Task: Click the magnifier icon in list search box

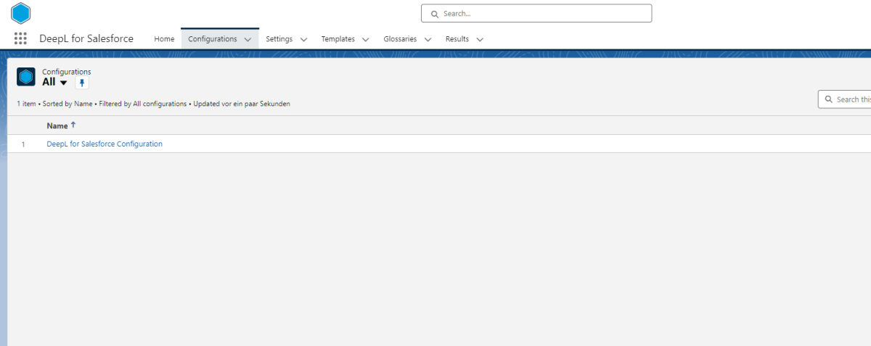Action: [829, 99]
